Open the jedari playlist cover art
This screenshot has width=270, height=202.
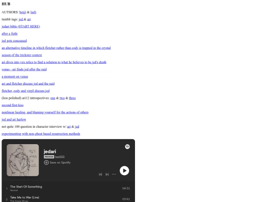[x=22, y=160]
